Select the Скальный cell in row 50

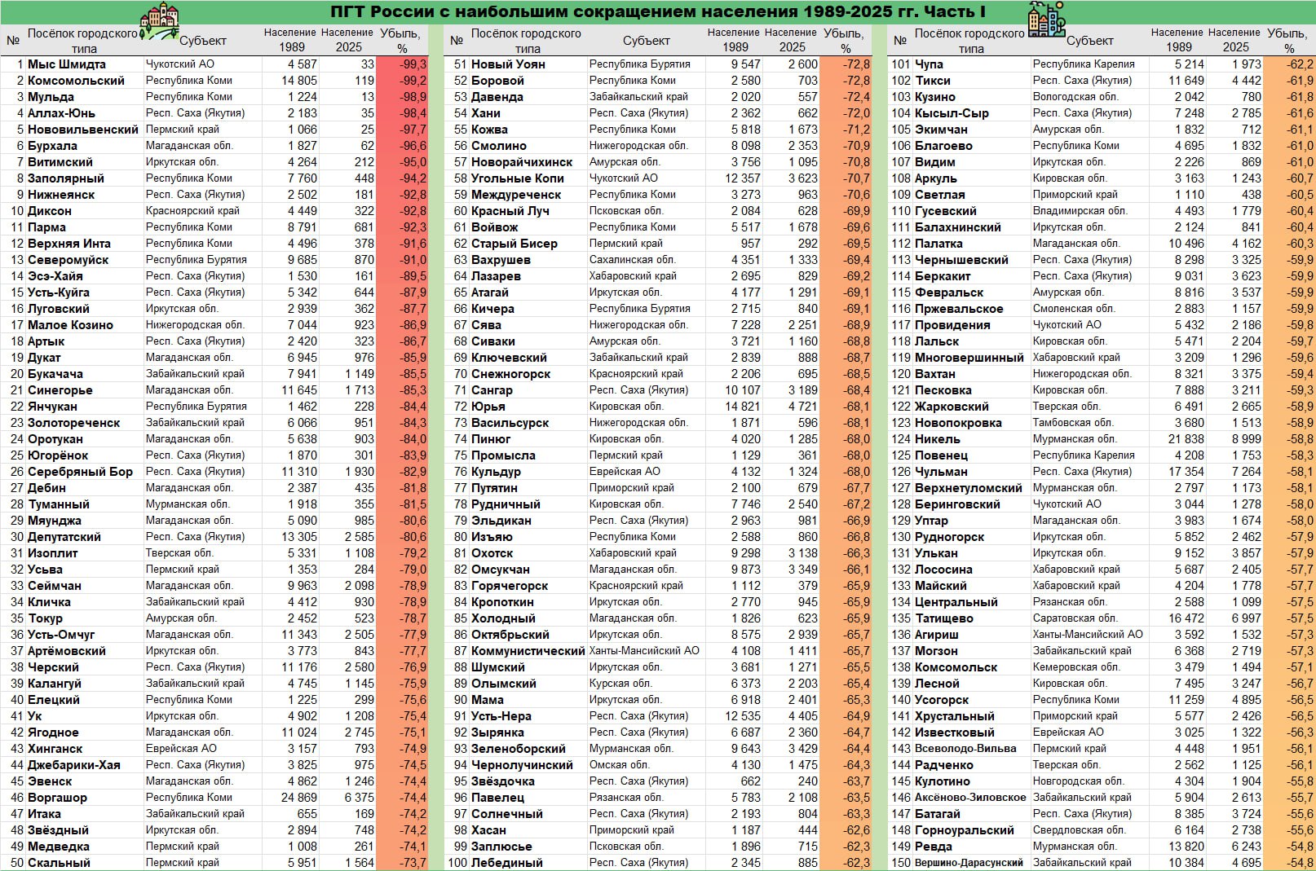59,863
